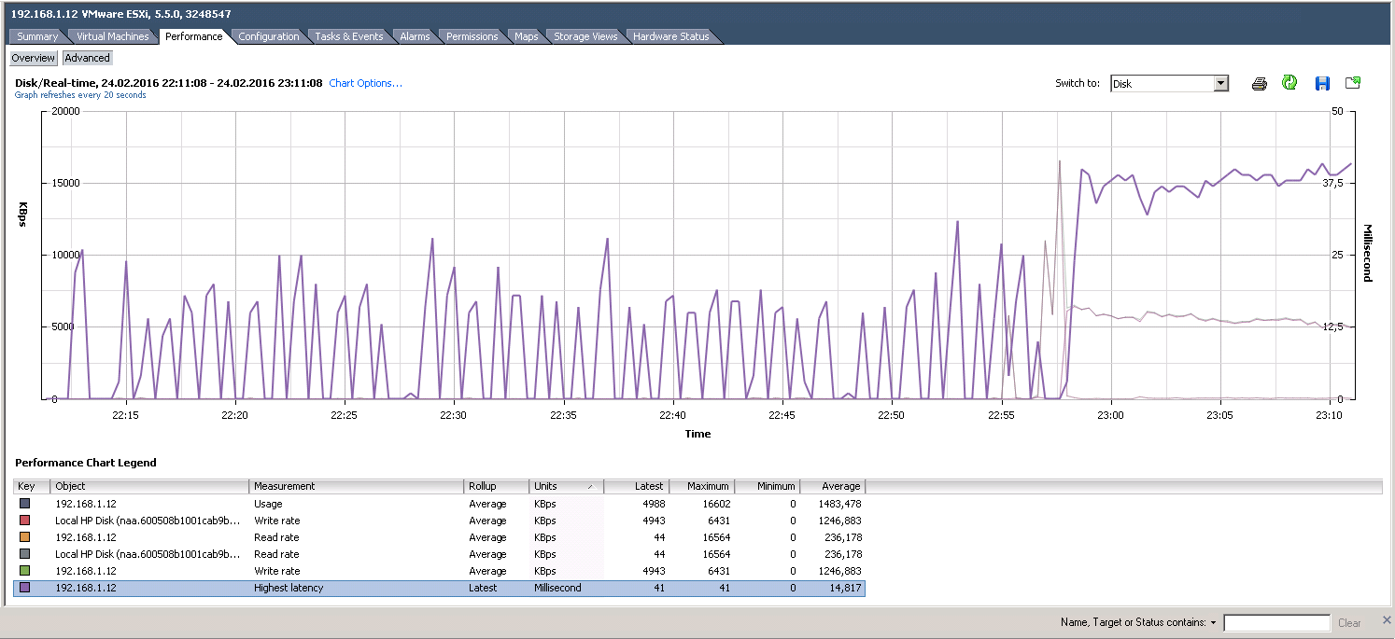The image size is (1395, 639).
Task: Close the search bar with X icon
Action: (1386, 620)
